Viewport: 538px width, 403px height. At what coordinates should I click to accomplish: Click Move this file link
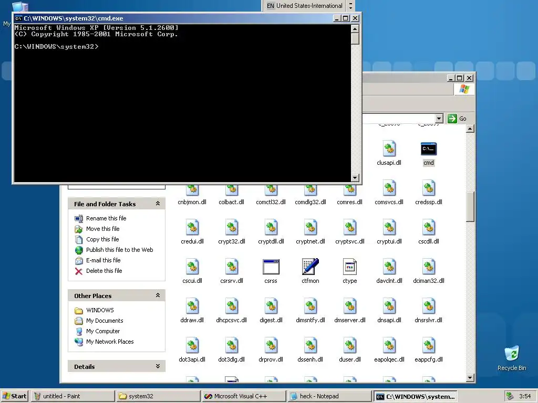[102, 229]
